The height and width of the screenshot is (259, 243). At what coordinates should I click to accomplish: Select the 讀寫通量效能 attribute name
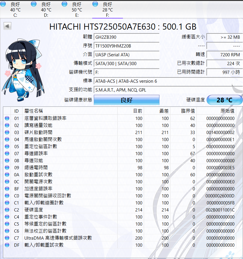click(38, 125)
